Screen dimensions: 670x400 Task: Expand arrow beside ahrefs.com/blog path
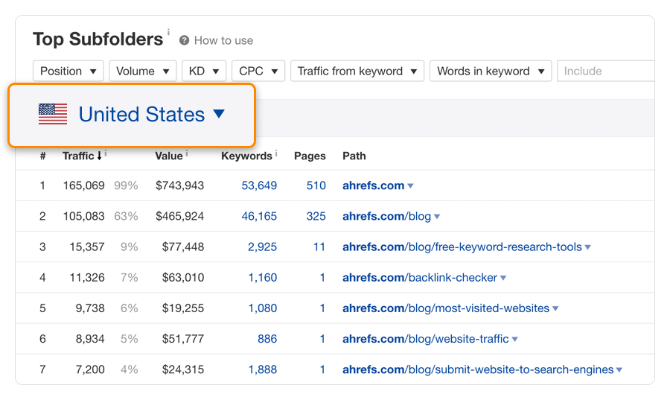pyautogui.click(x=437, y=217)
